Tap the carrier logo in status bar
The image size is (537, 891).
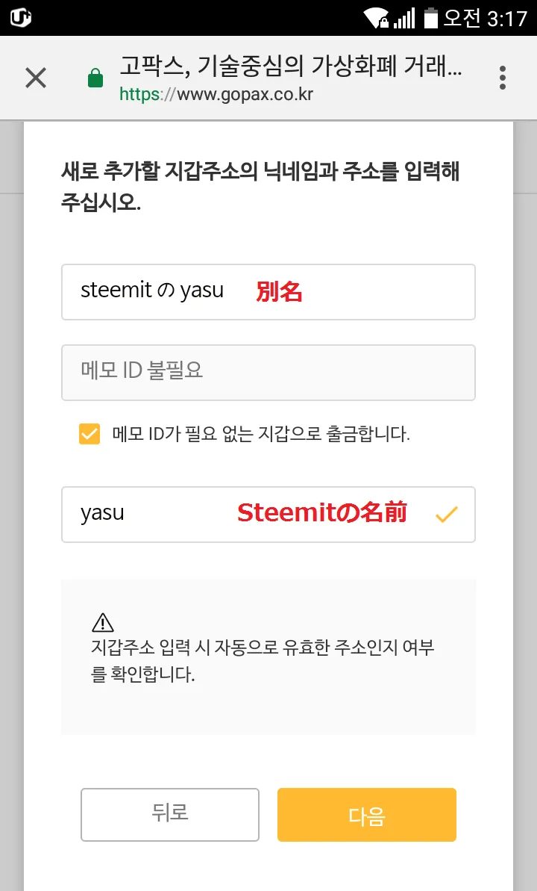point(20,18)
